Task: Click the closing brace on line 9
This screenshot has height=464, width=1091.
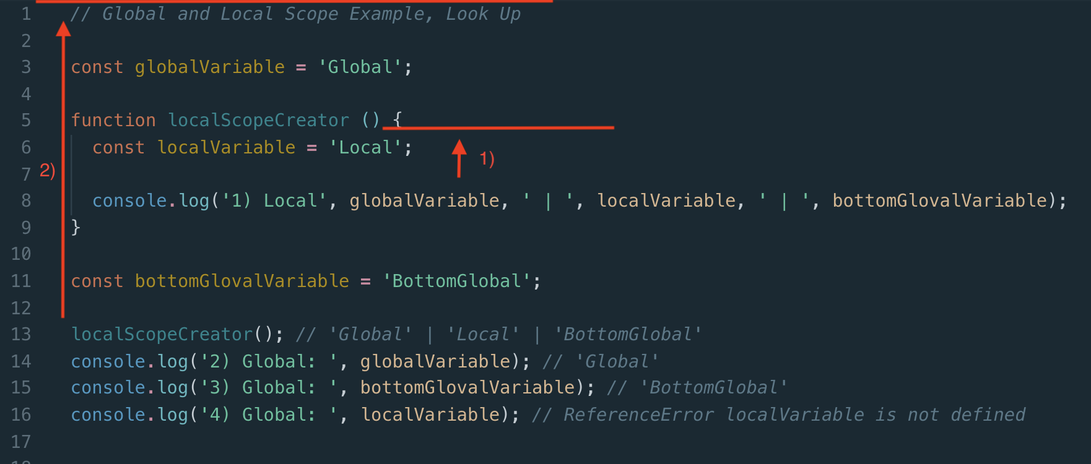Action: 76,227
